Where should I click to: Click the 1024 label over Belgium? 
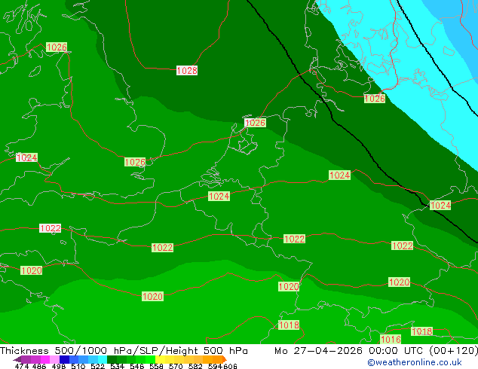pos(219,196)
